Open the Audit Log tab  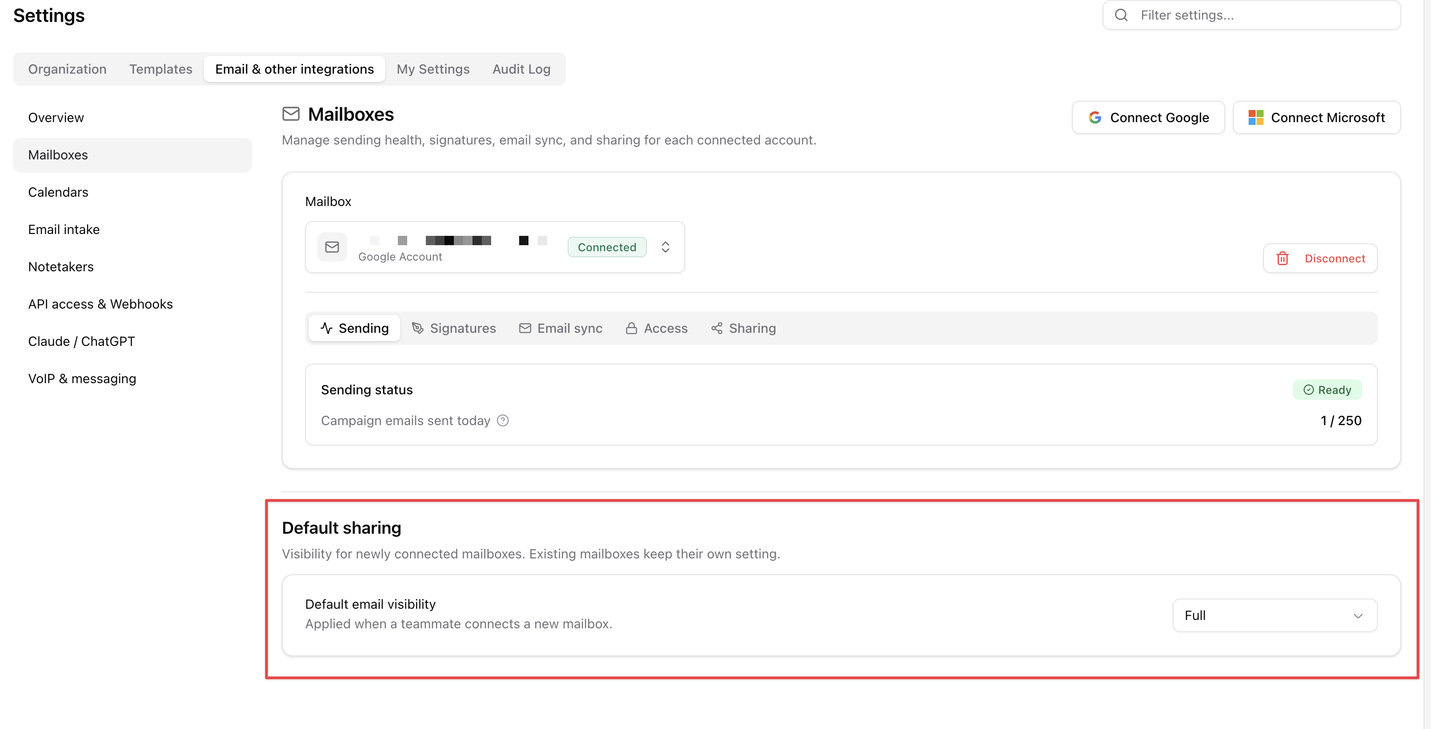pyautogui.click(x=521, y=69)
